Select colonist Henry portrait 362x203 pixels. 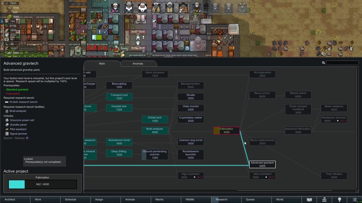coord(197,7)
